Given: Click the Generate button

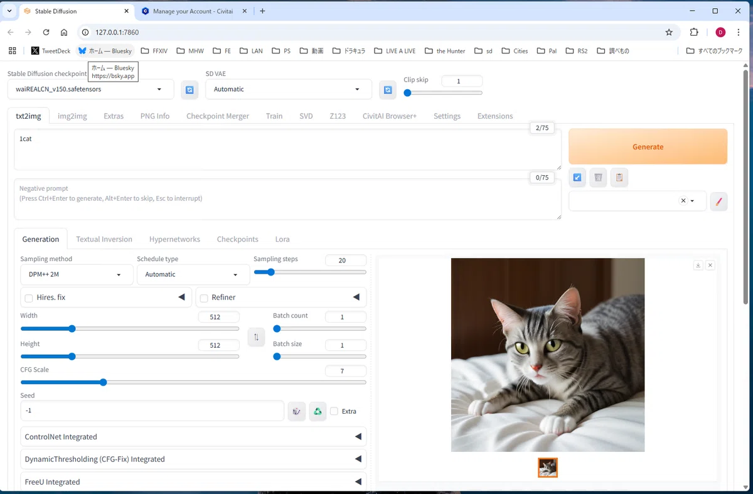Looking at the screenshot, I should pyautogui.click(x=648, y=147).
